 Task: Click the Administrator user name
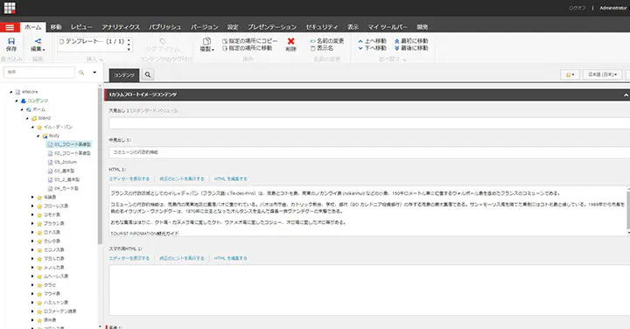(613, 8)
